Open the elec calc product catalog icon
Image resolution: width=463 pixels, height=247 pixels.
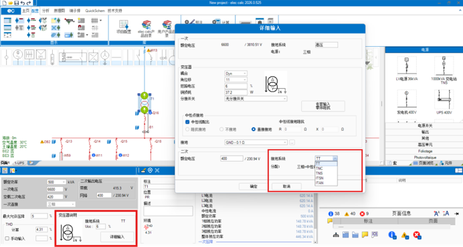pyautogui.click(x=146, y=25)
